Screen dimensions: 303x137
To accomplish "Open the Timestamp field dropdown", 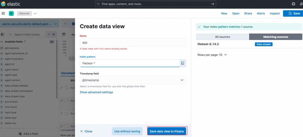I will click(133, 80).
